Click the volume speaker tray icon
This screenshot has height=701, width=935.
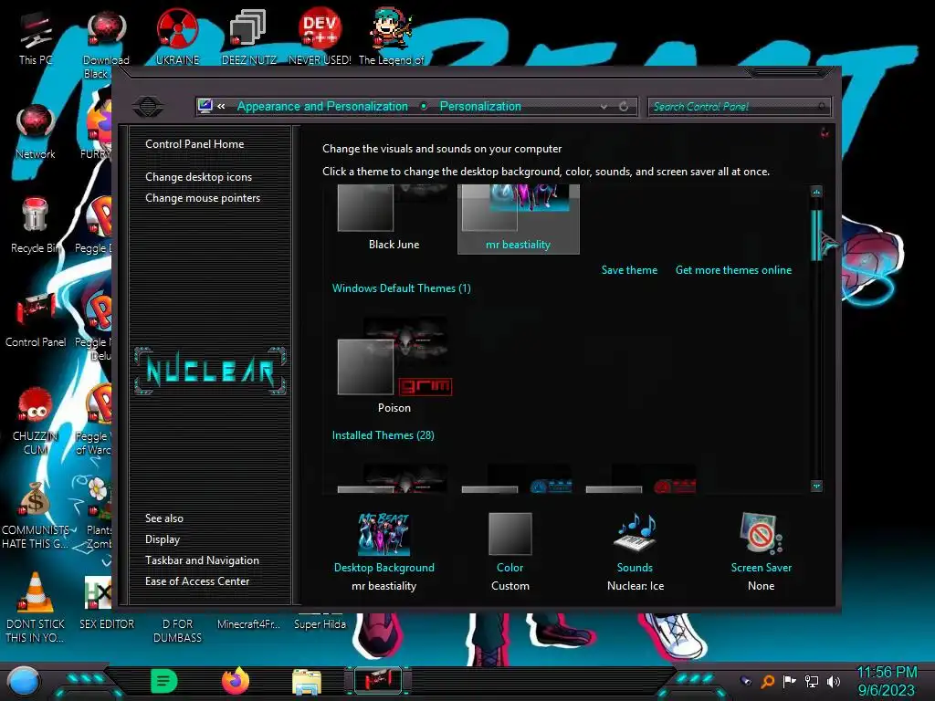tap(834, 681)
